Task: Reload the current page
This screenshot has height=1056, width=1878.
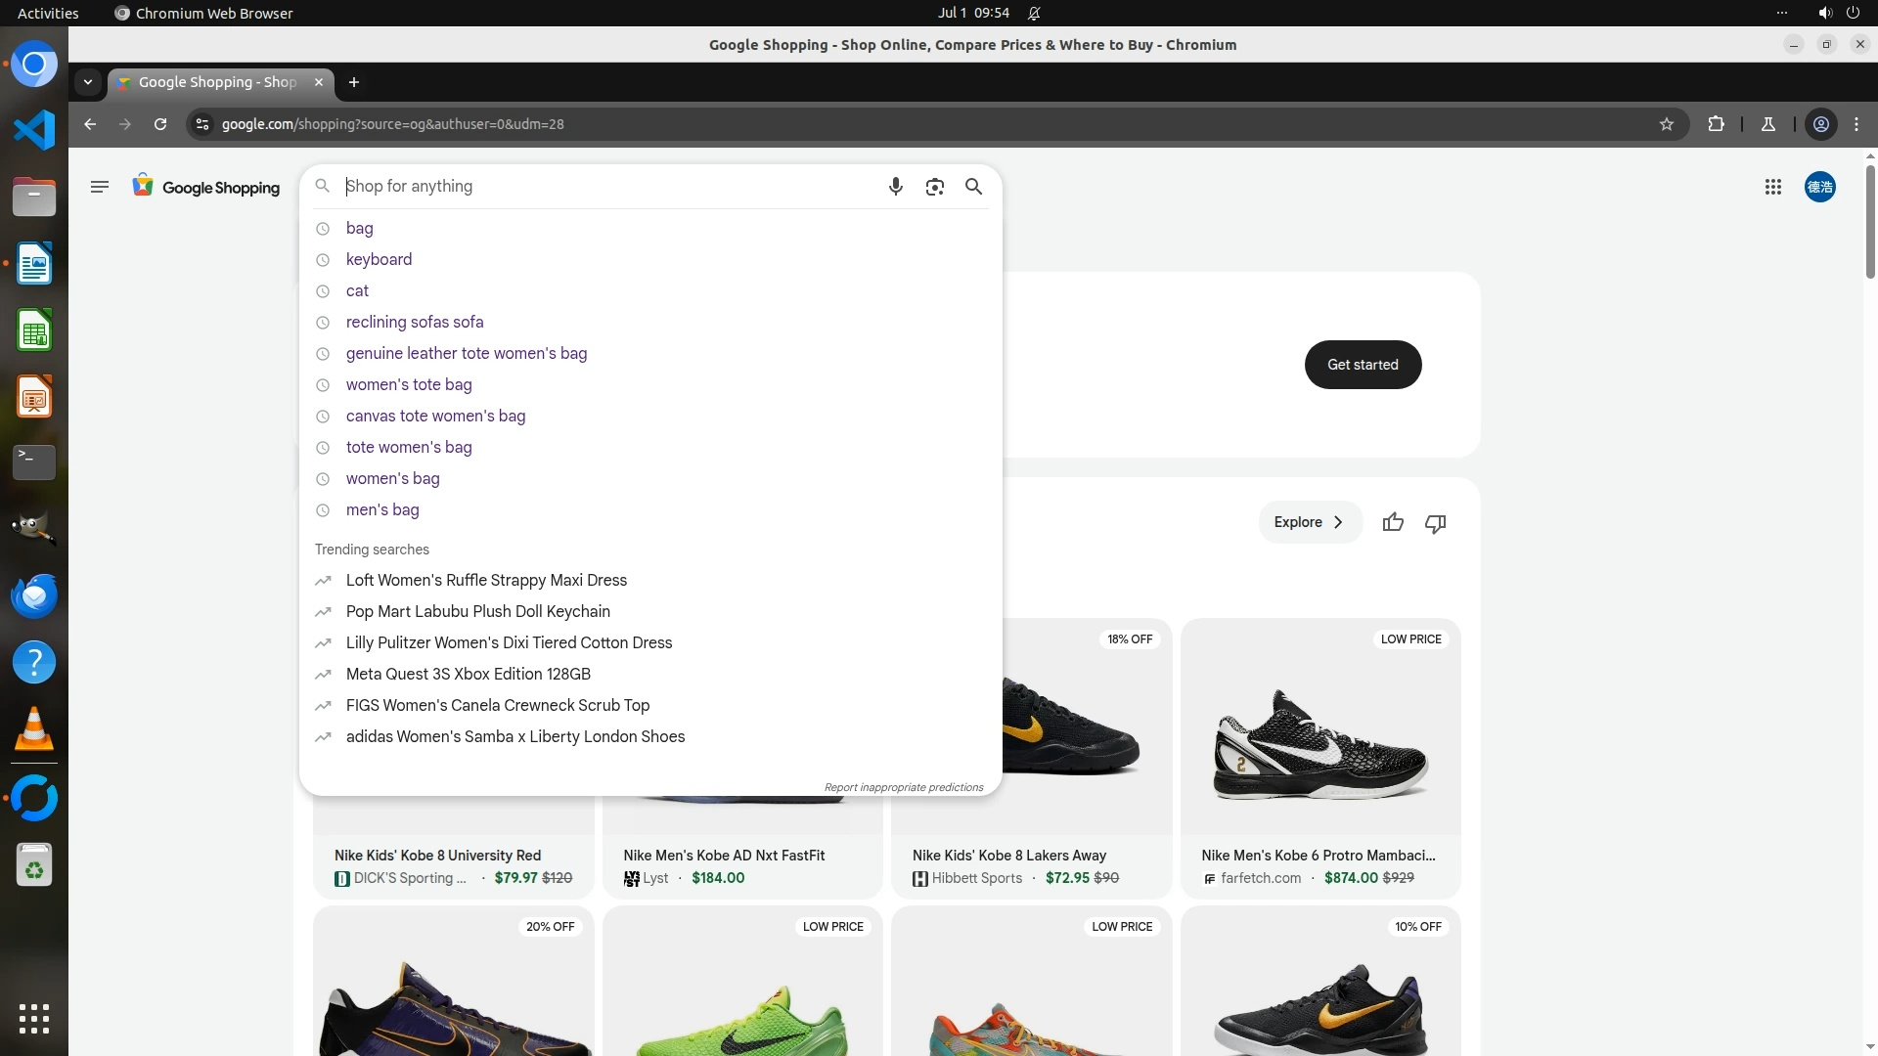Action: point(160,124)
